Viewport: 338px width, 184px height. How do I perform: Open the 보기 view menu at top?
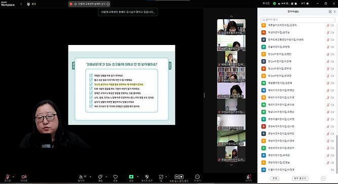click(305, 4)
